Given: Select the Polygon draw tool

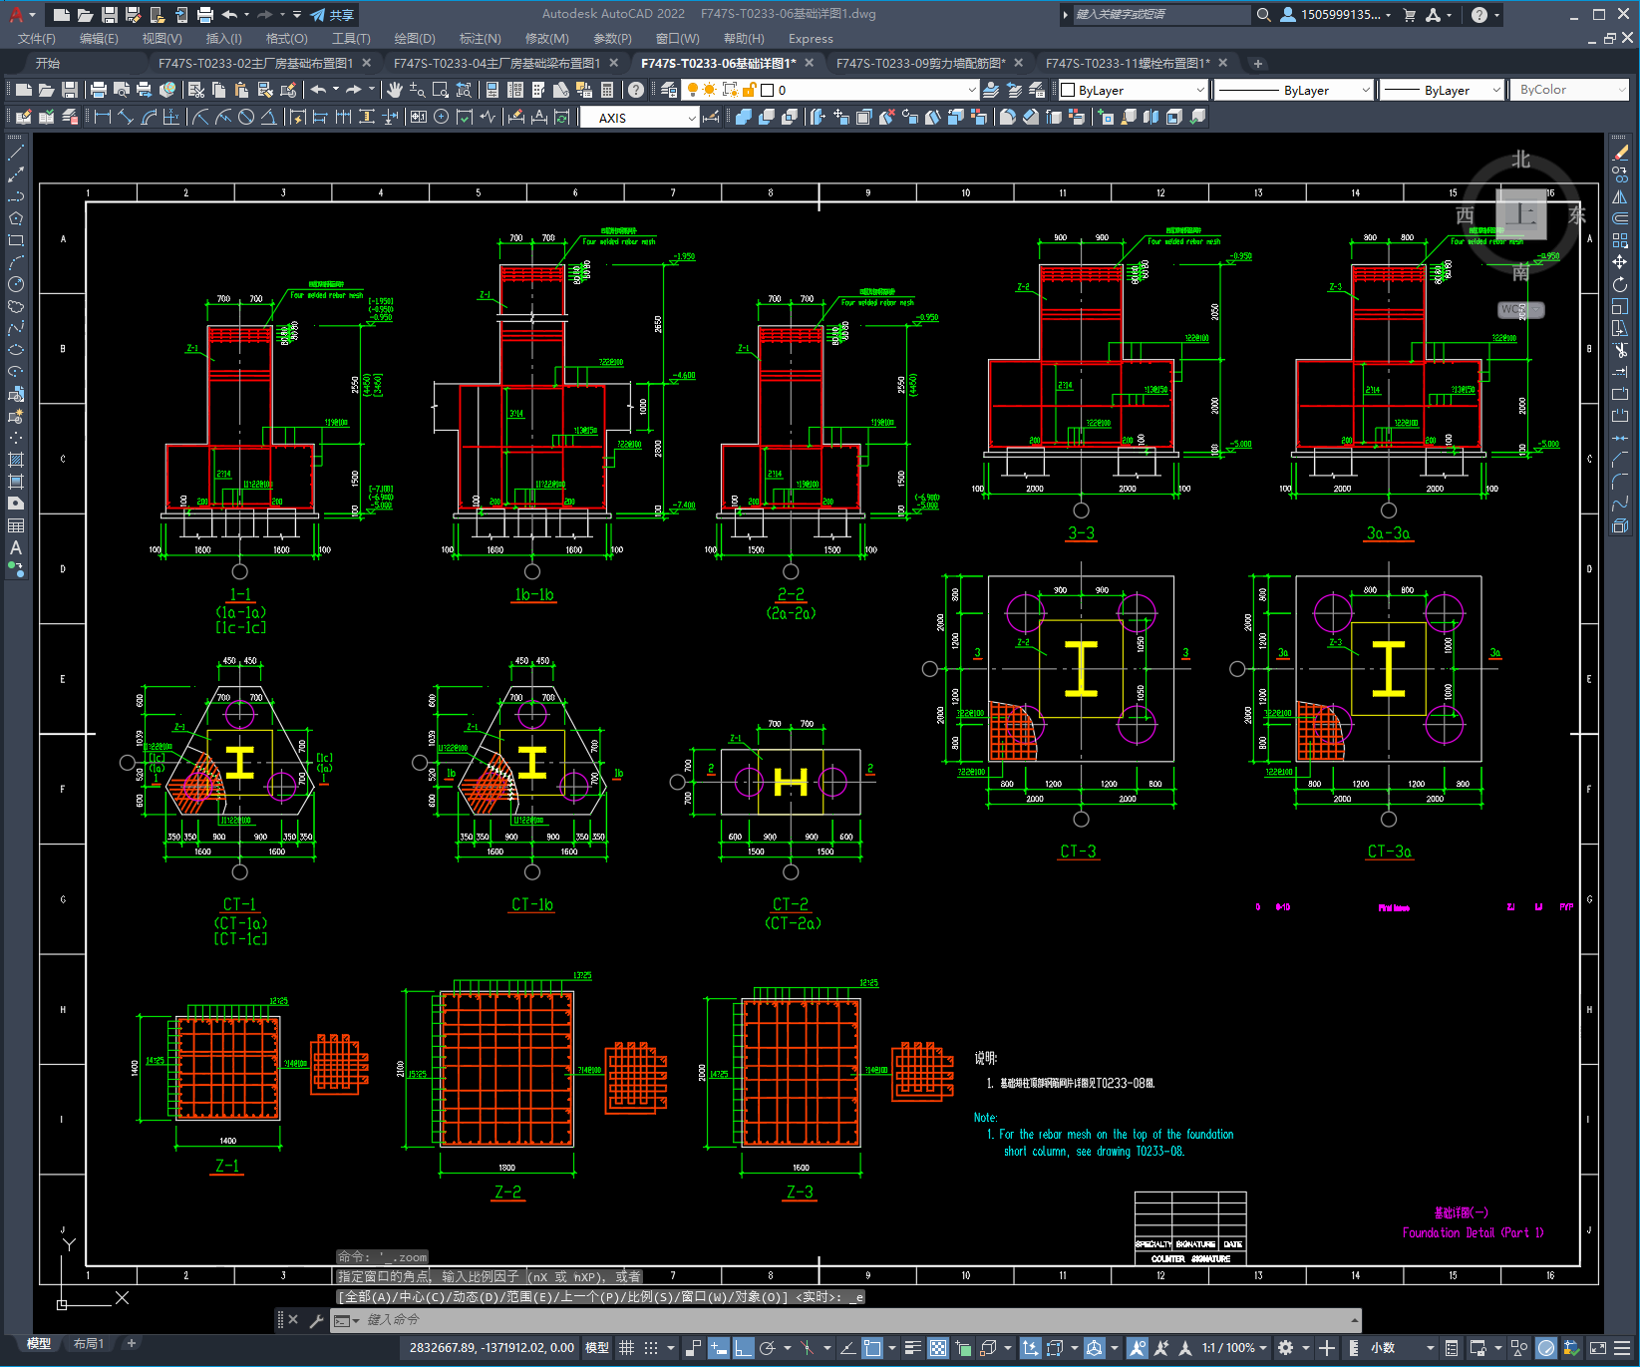Looking at the screenshot, I should (x=16, y=218).
